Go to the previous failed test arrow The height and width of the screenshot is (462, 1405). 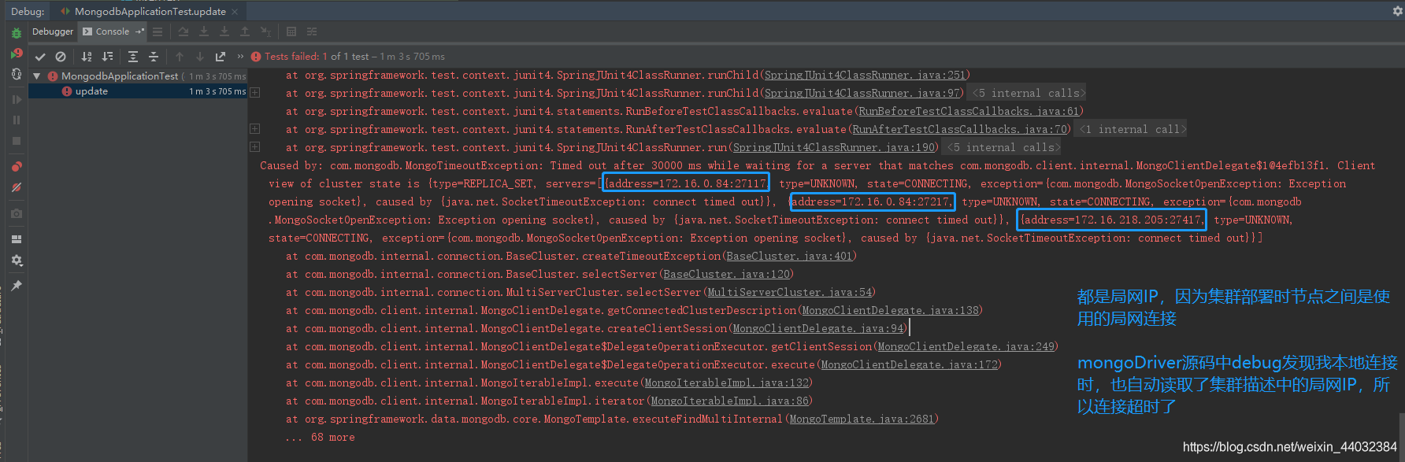pyautogui.click(x=180, y=57)
